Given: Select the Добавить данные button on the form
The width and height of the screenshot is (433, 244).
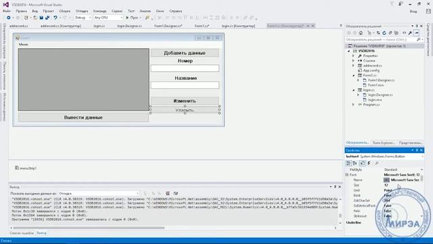Looking at the screenshot, I should click(185, 53).
